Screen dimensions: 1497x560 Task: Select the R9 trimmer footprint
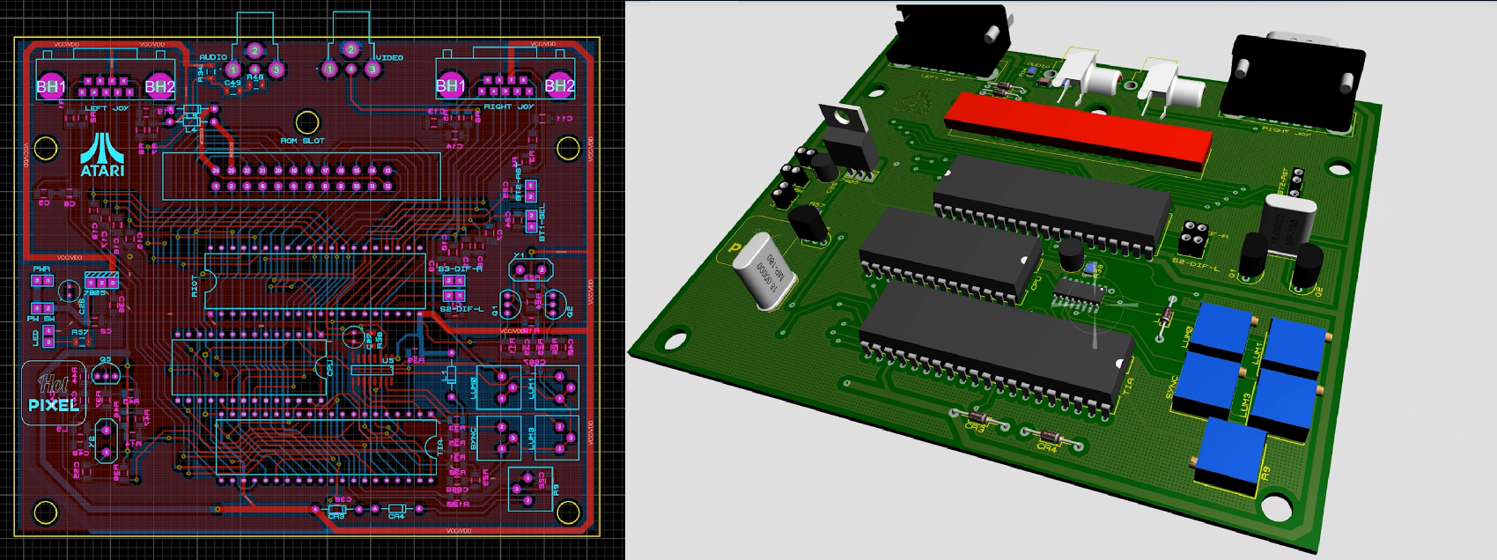[531, 489]
